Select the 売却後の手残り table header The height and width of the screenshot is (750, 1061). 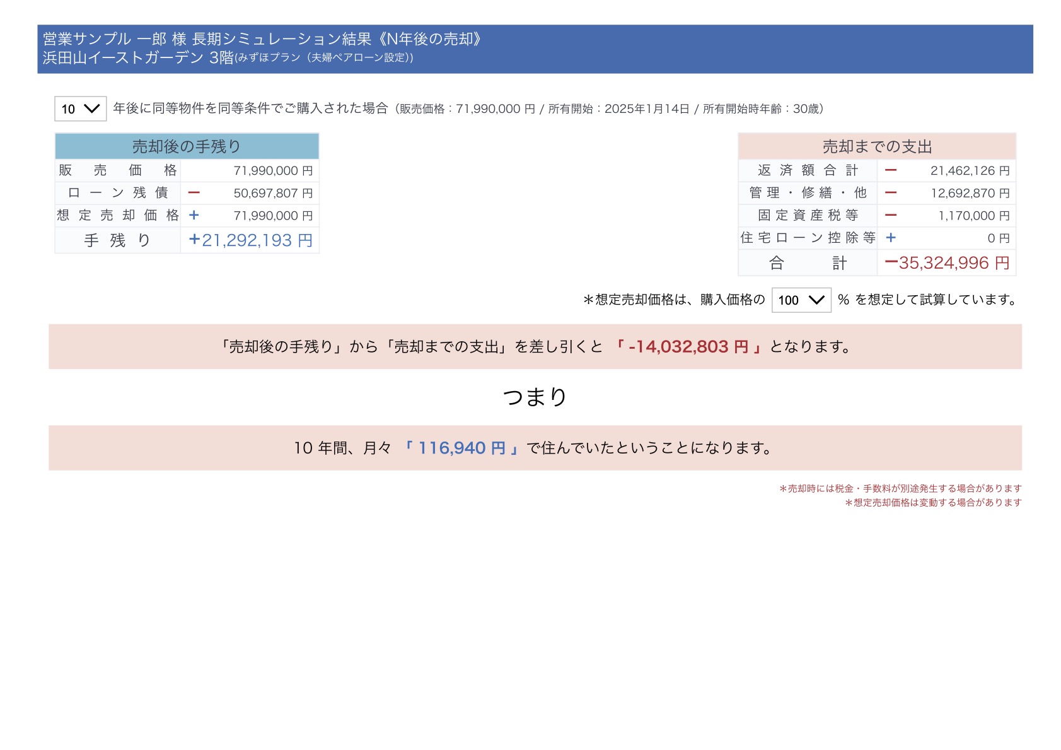pyautogui.click(x=186, y=146)
